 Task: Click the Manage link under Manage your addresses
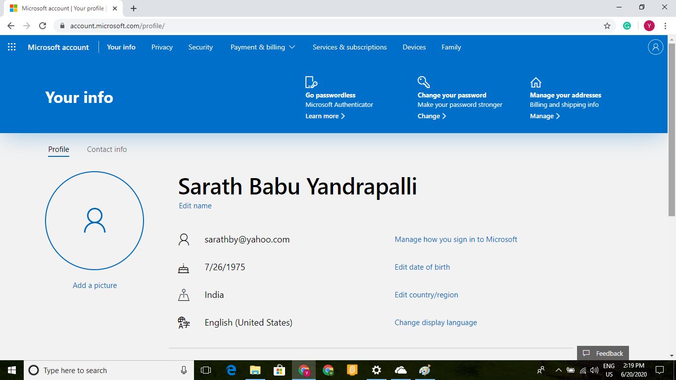[x=545, y=116]
